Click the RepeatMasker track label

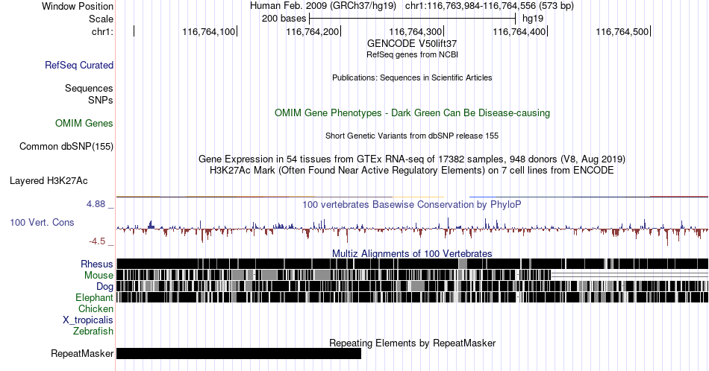pyautogui.click(x=82, y=353)
